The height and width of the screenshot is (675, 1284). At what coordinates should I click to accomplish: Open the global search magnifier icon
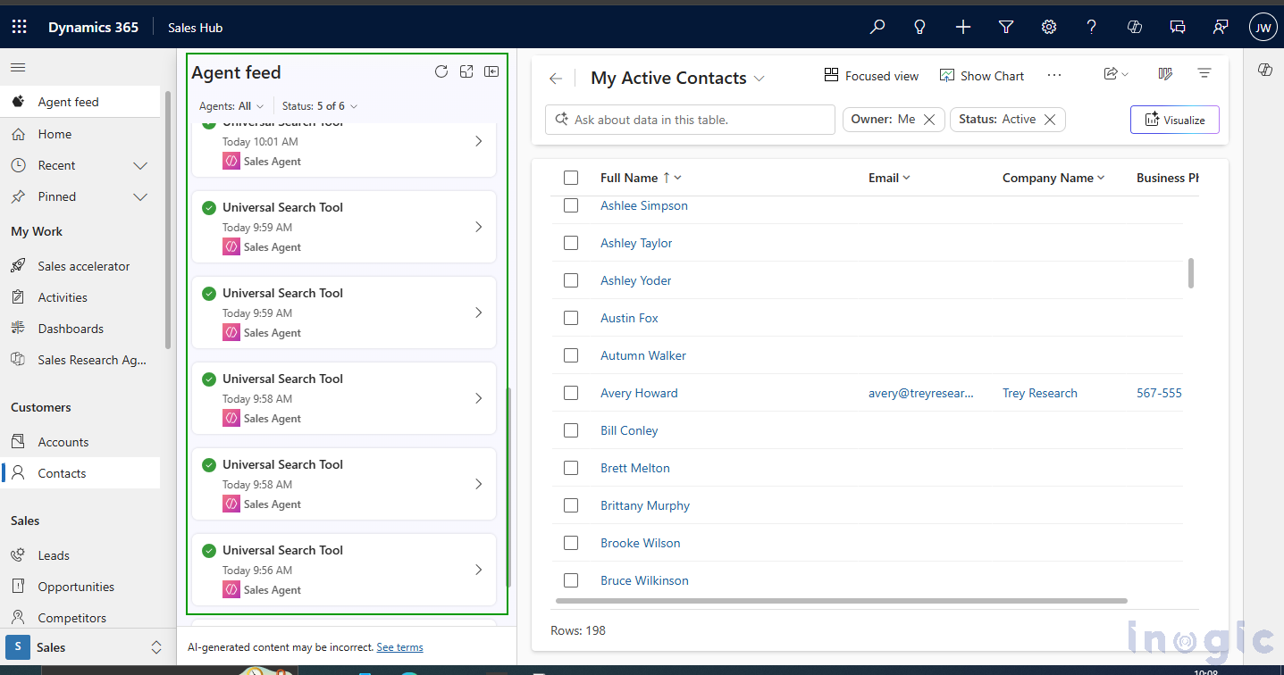(877, 27)
